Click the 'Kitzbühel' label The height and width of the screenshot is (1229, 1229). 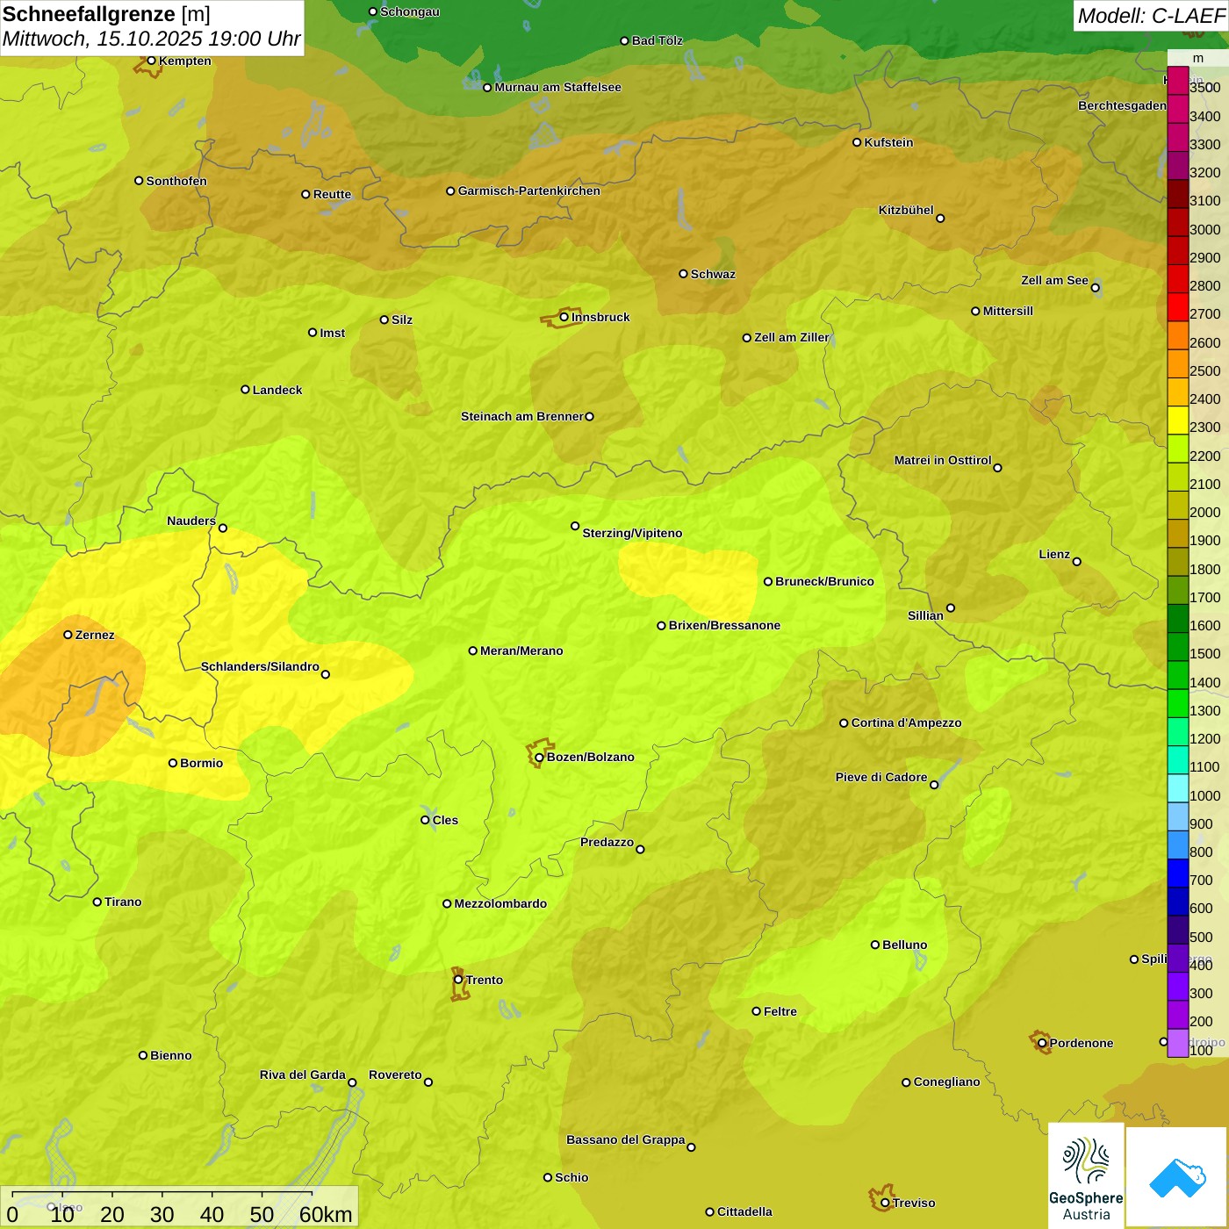pos(906,210)
